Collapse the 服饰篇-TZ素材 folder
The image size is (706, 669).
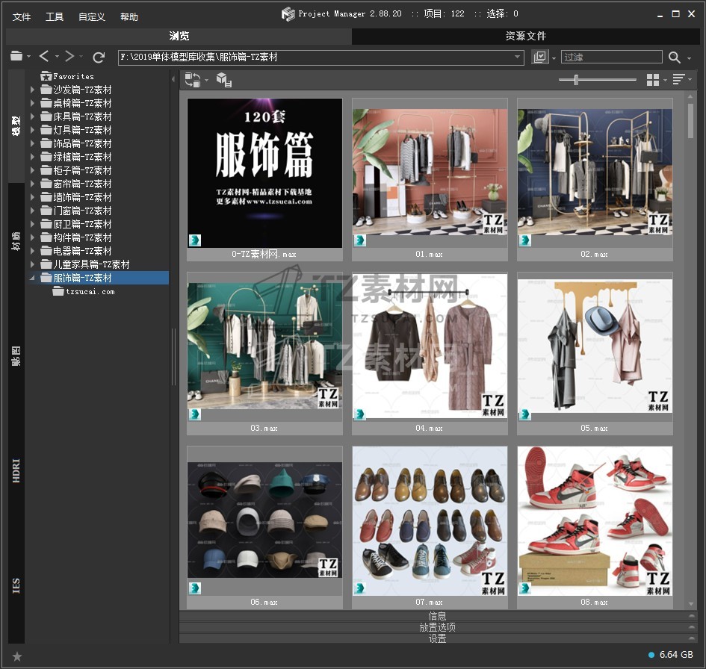click(x=32, y=278)
